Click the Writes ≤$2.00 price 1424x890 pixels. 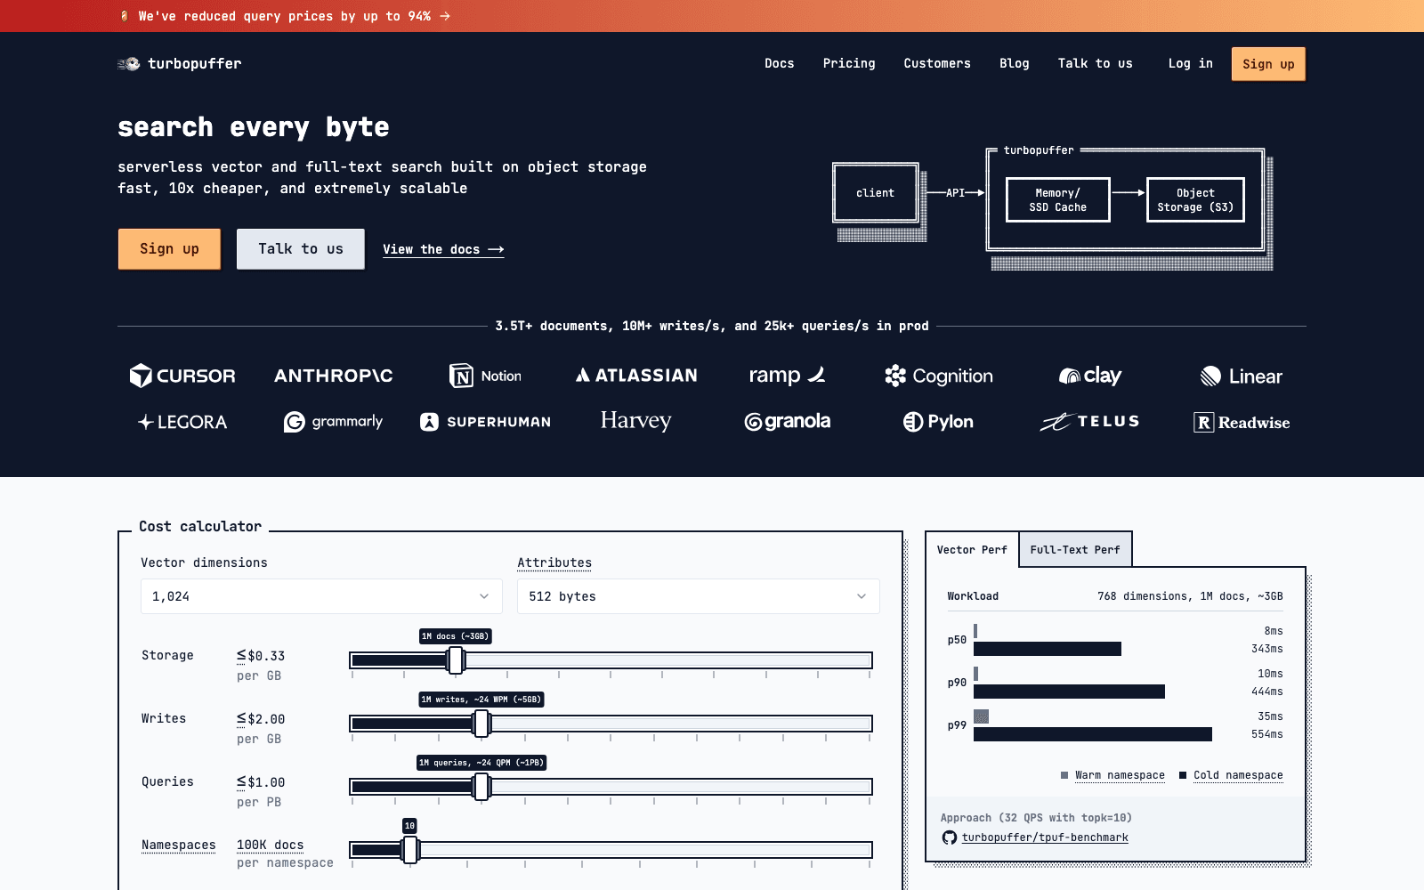point(261,719)
